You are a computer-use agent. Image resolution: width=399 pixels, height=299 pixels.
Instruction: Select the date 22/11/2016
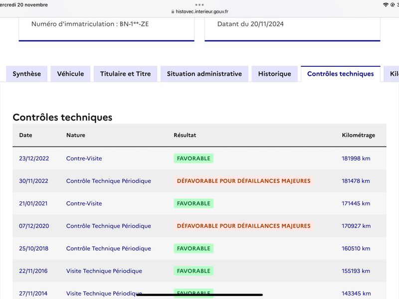coord(33,271)
